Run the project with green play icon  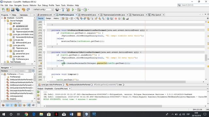coord(73,9)
